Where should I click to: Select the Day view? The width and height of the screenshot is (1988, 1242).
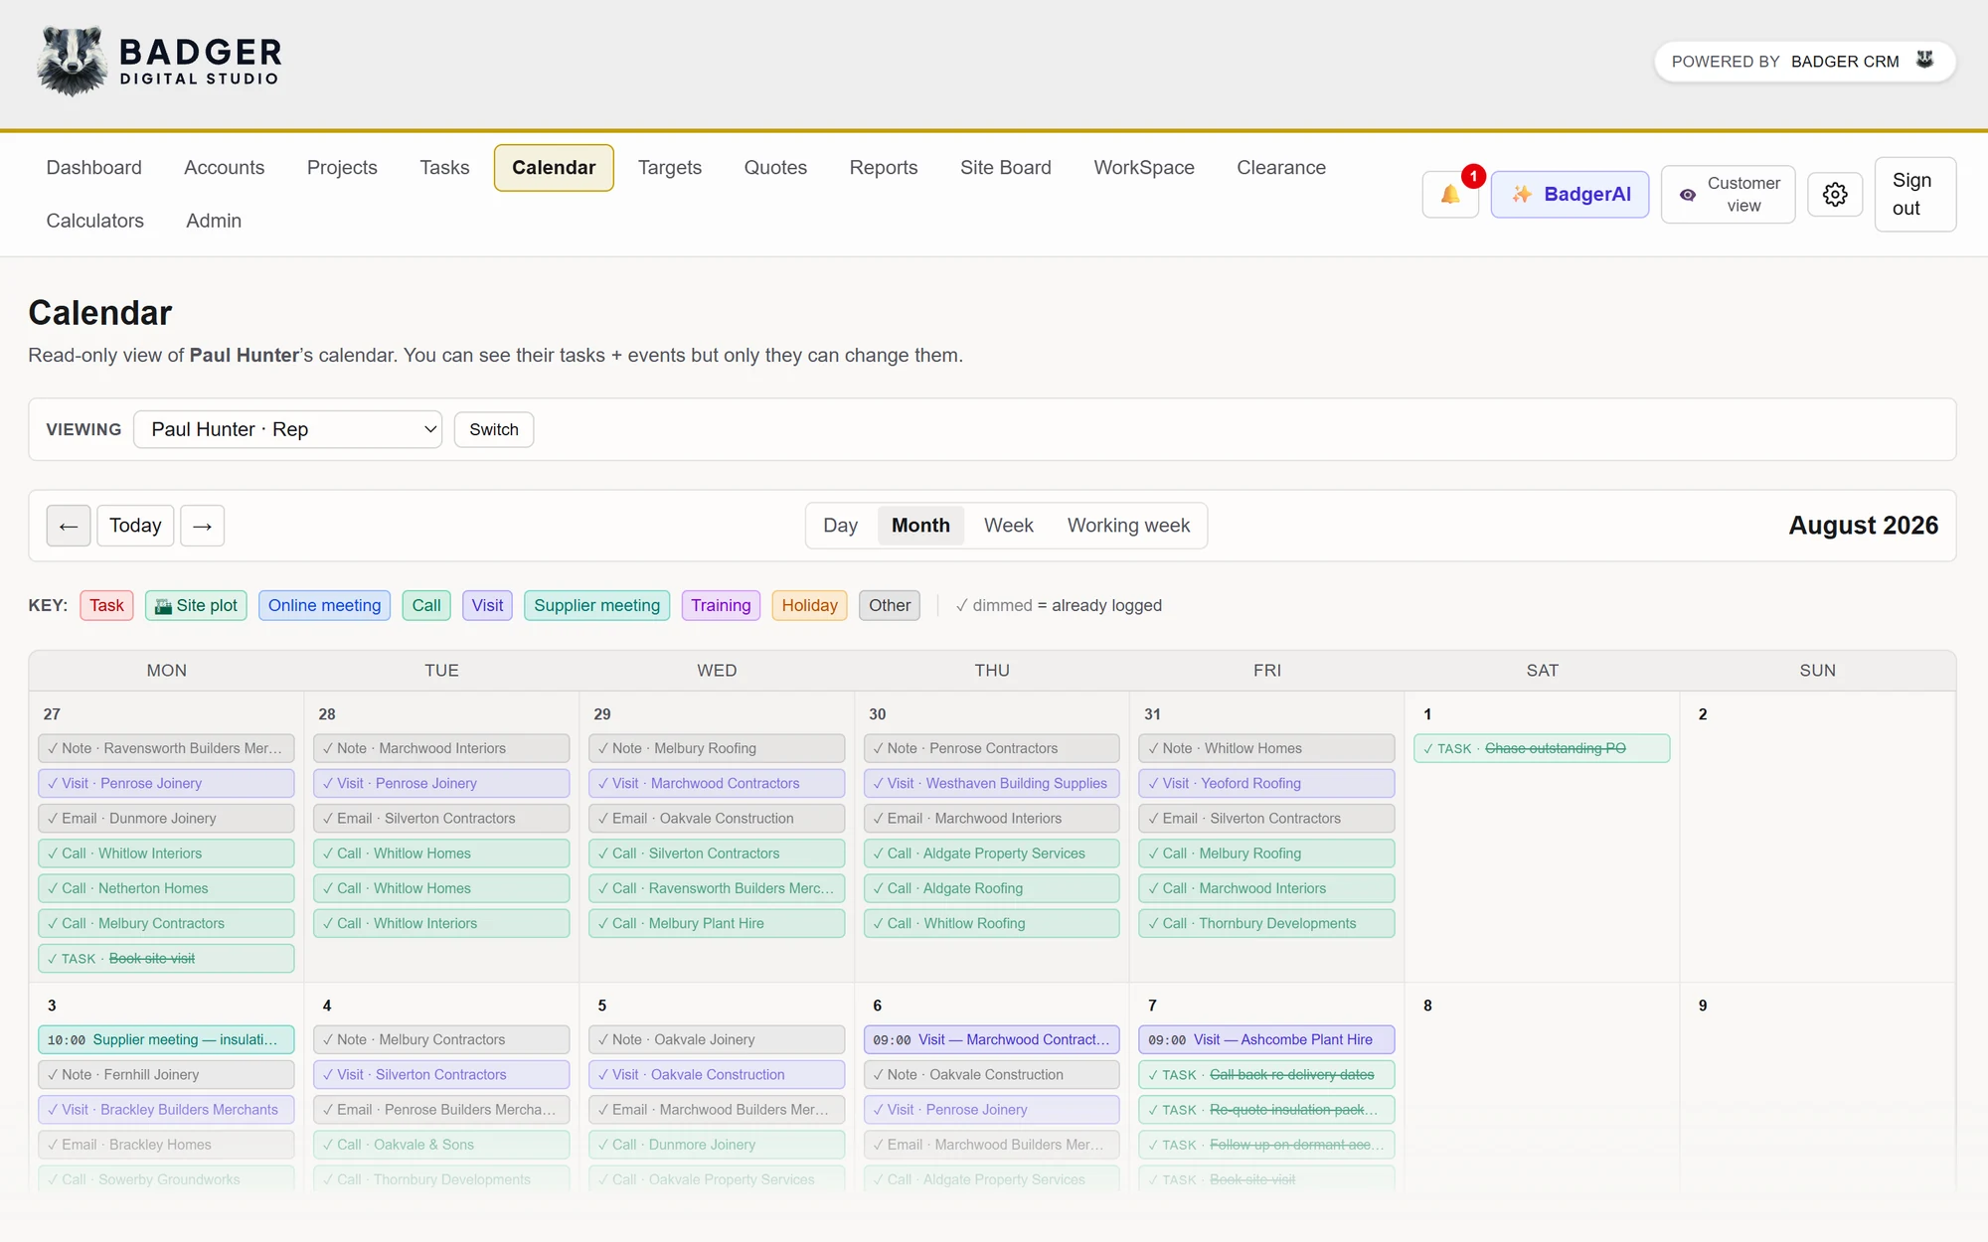840,526
